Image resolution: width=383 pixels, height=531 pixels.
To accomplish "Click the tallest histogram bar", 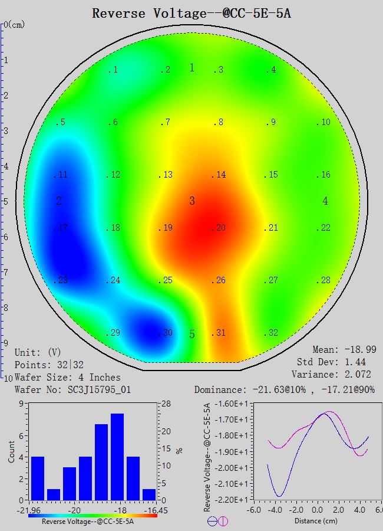I will pyautogui.click(x=117, y=457).
